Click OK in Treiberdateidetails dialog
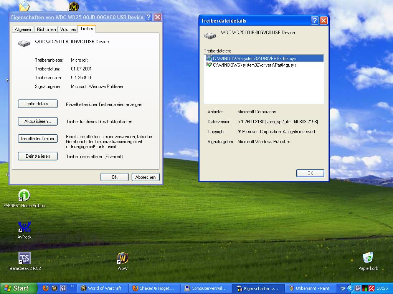Viewport: 393px width, 294px height. pyautogui.click(x=310, y=173)
